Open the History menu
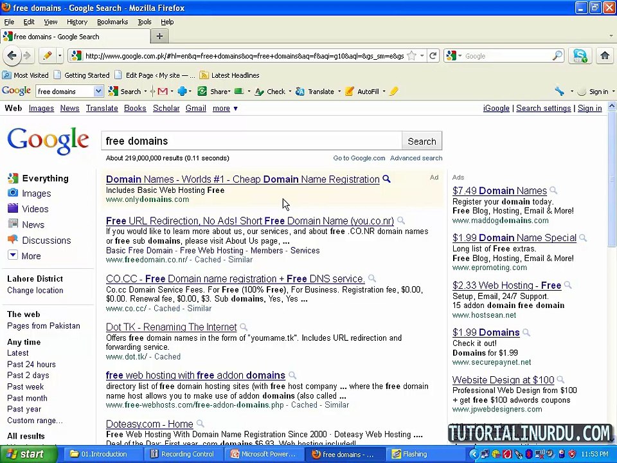The height and width of the screenshot is (463, 617). [76, 22]
